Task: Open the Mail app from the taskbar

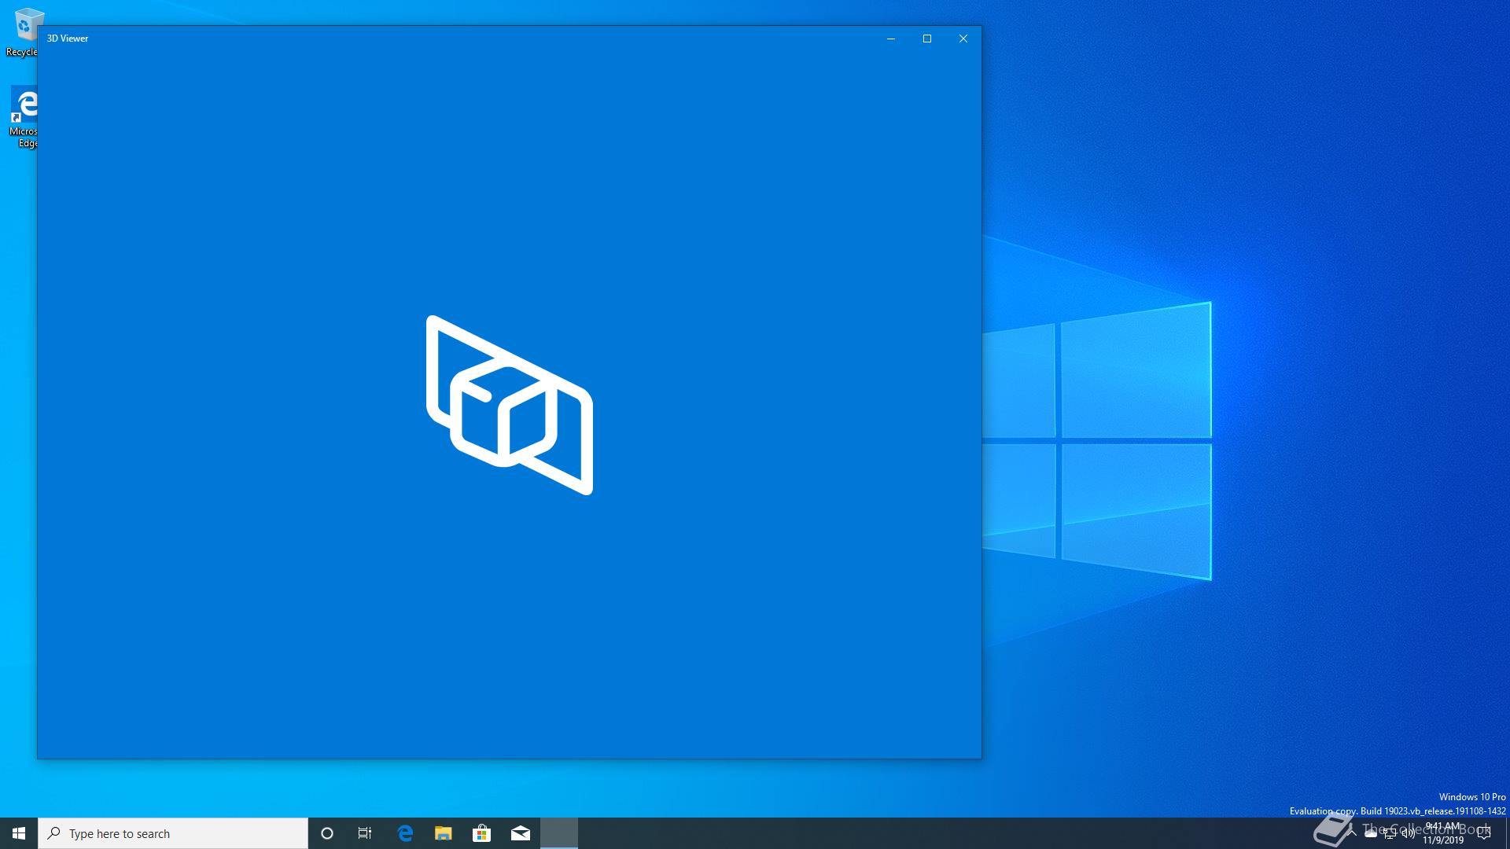Action: point(521,833)
